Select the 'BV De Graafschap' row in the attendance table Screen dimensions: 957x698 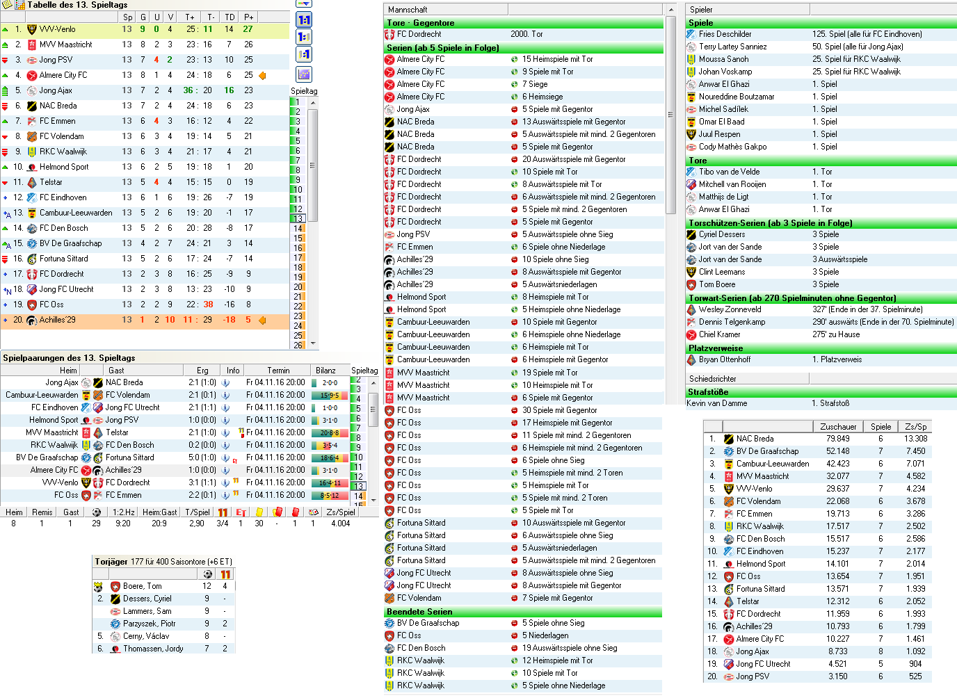click(x=818, y=451)
